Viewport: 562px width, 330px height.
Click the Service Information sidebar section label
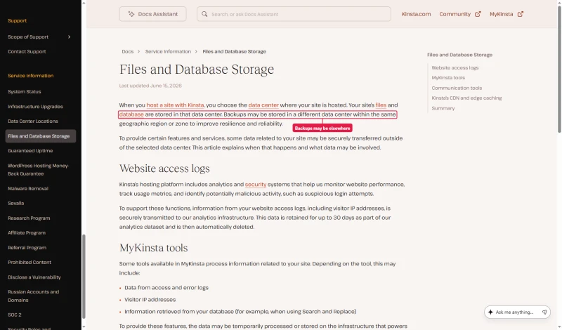(30, 76)
